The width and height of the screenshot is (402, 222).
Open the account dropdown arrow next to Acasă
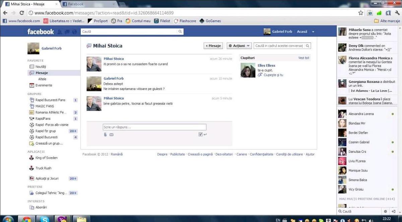pos(313,31)
